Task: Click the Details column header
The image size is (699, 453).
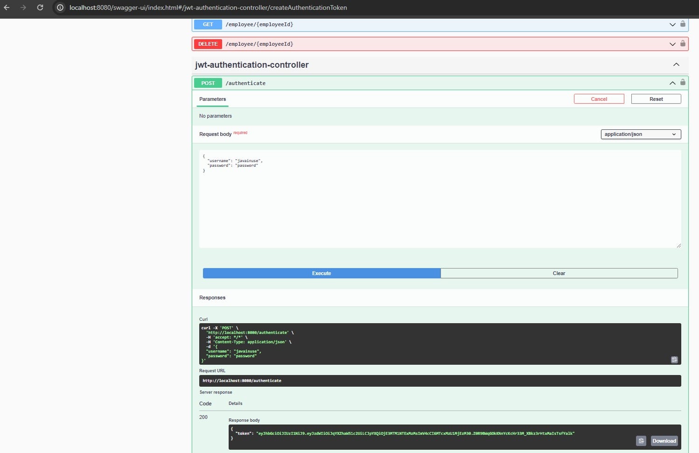Action: click(236, 403)
